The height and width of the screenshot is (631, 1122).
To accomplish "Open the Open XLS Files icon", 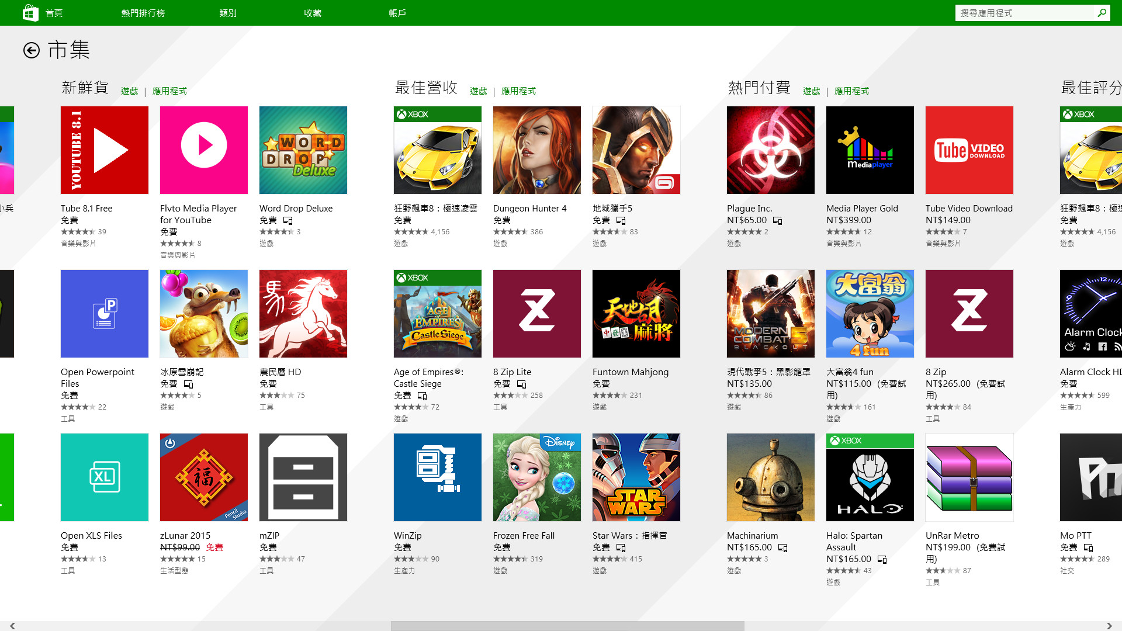I will (x=105, y=477).
